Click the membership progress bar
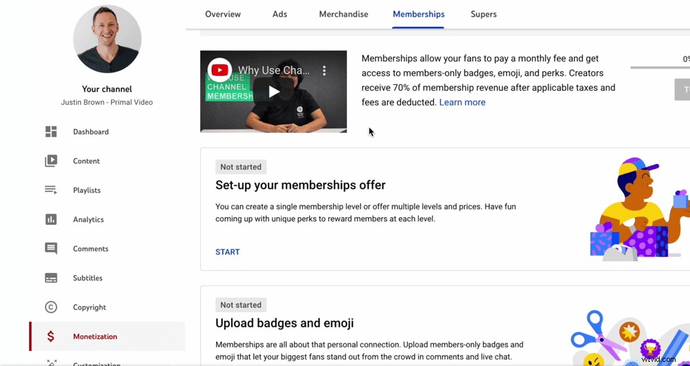690x366 pixels. pyautogui.click(x=660, y=68)
